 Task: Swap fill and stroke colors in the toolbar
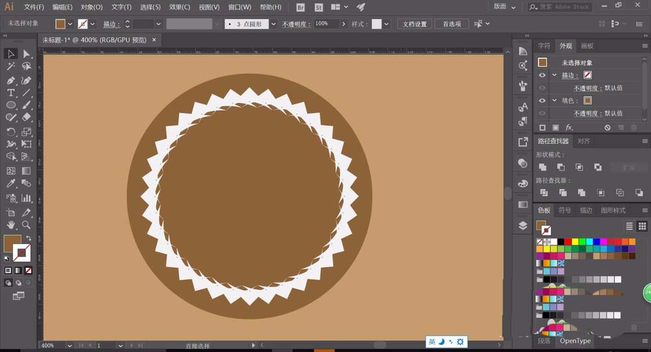pos(29,238)
